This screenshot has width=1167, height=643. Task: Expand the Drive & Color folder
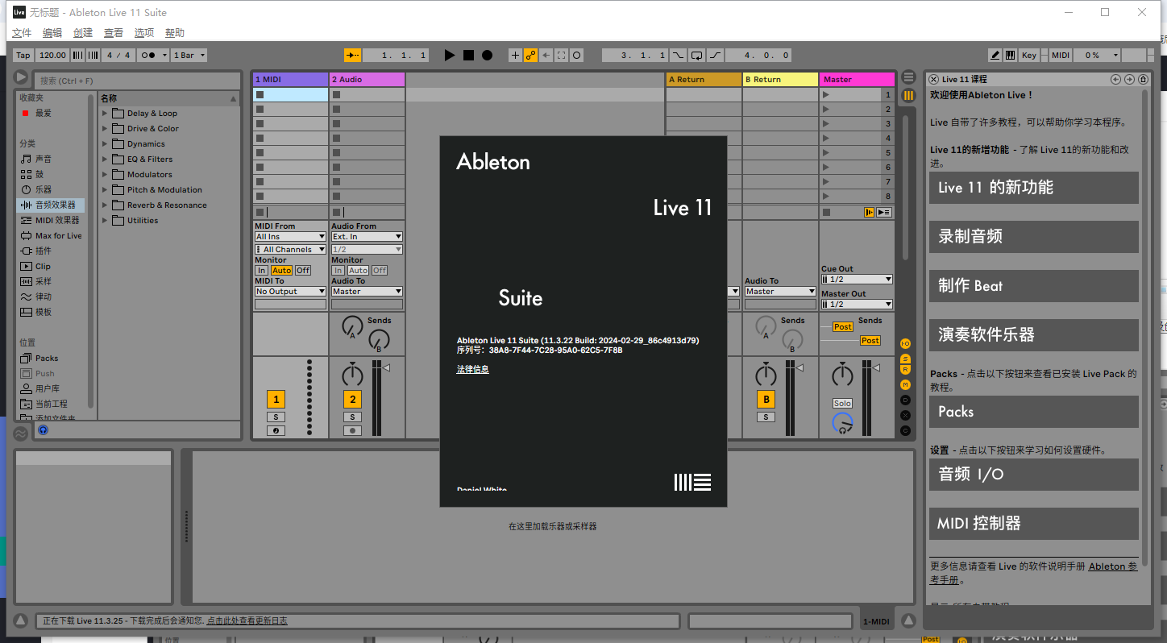pos(105,129)
